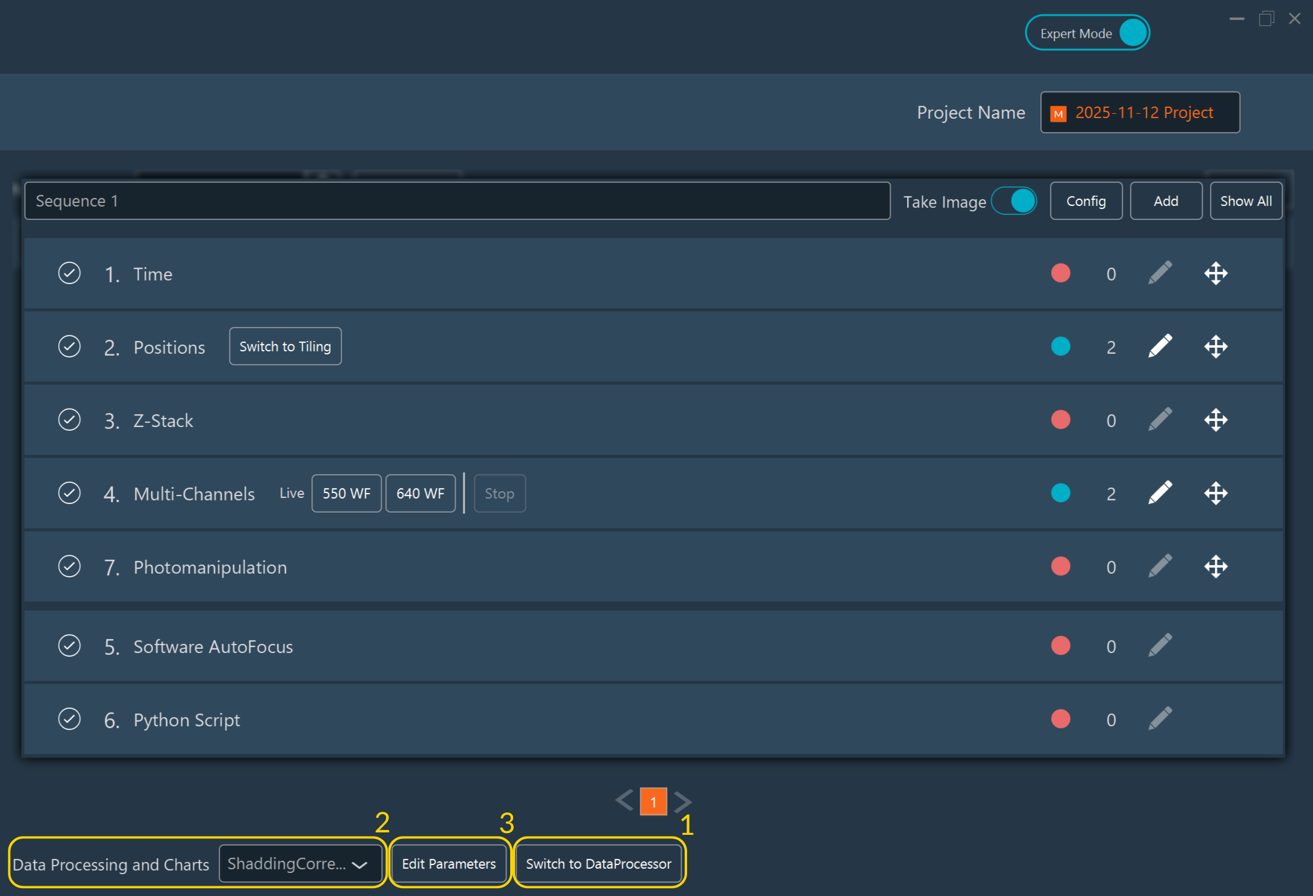Go to next sequence page arrow
Viewport: 1313px width, 896px height.
683,801
